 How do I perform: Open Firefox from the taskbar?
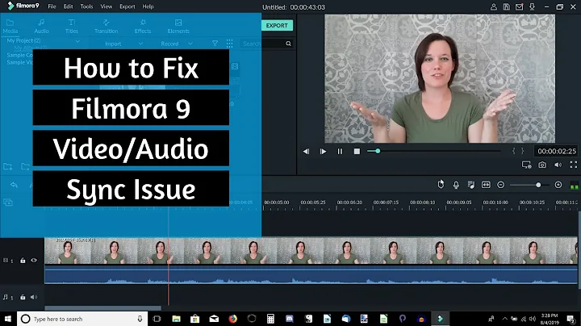coord(232,319)
